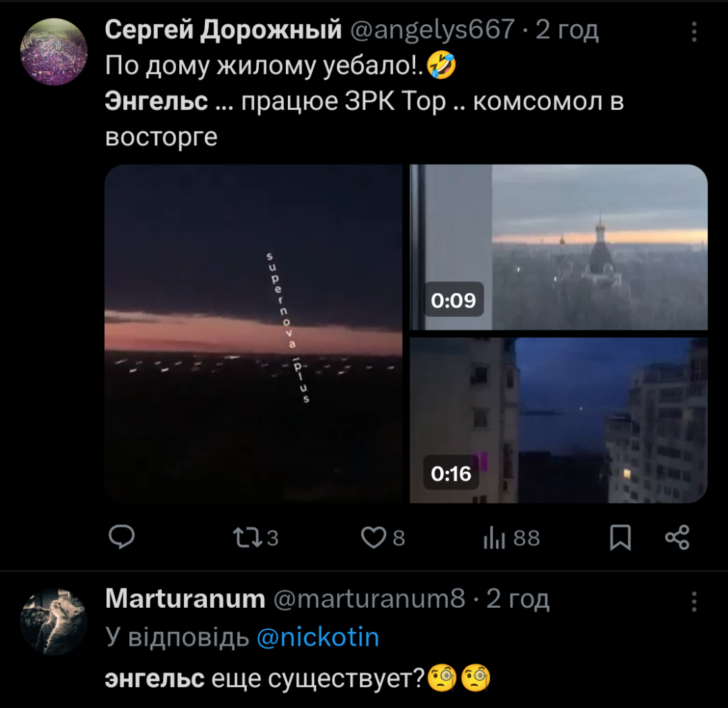The height and width of the screenshot is (708, 728).
Task: Open Marturanum's profile avatar
Action: click(x=54, y=622)
